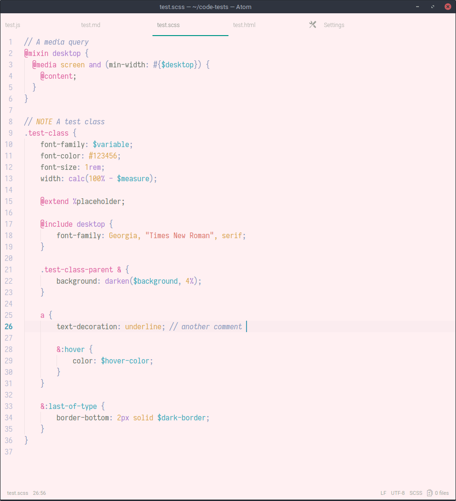The height and width of the screenshot is (501, 456).
Task: Switch to the test.md tab
Action: 90,25
